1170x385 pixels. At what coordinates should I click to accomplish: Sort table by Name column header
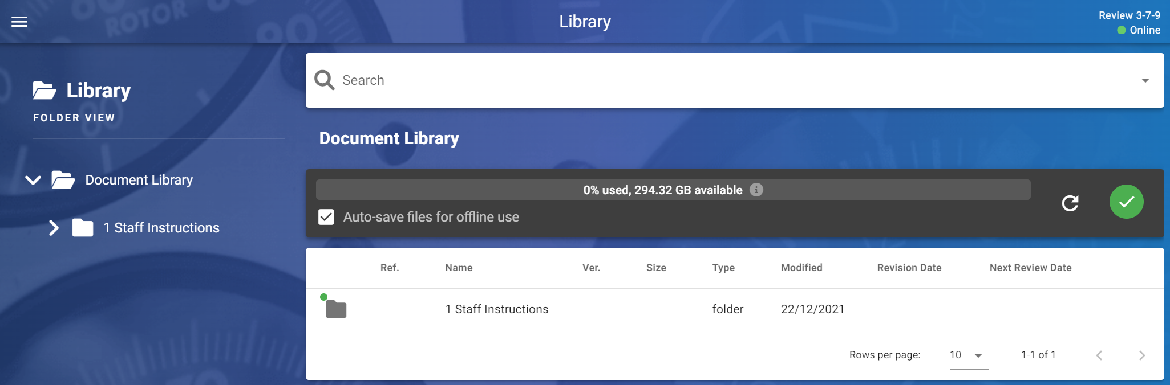[x=459, y=268]
